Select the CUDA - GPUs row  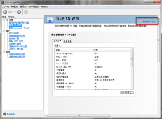[x=93, y=57]
